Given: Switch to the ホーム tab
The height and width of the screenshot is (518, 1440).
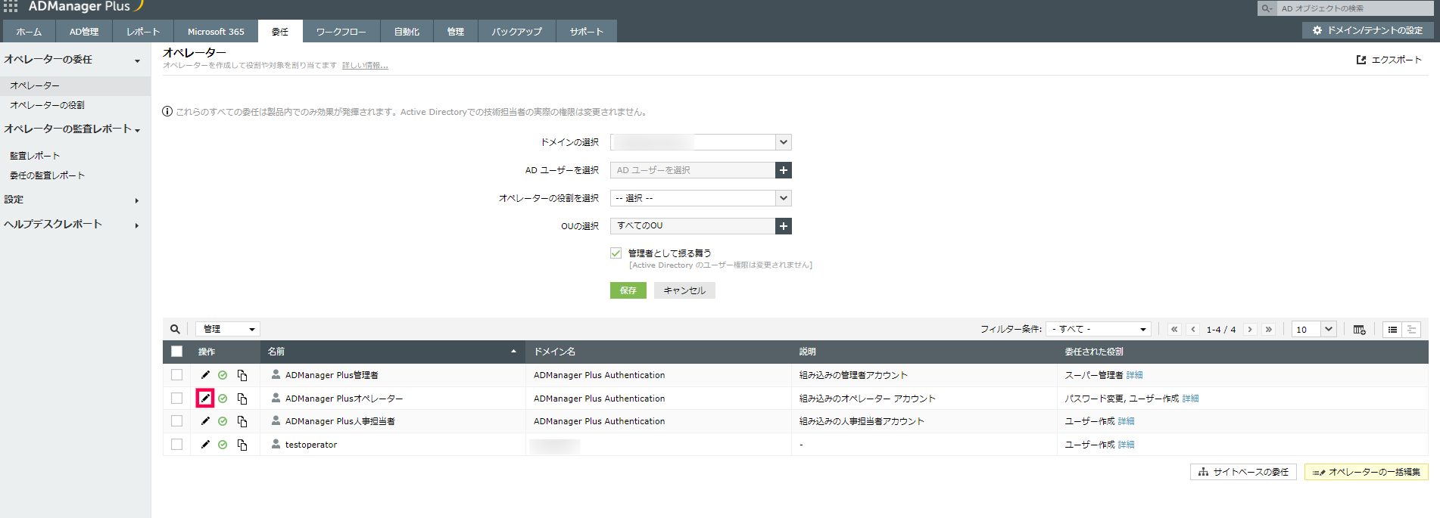Looking at the screenshot, I should (29, 32).
